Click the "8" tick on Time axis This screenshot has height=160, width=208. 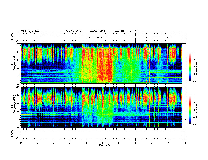pos(152,143)
